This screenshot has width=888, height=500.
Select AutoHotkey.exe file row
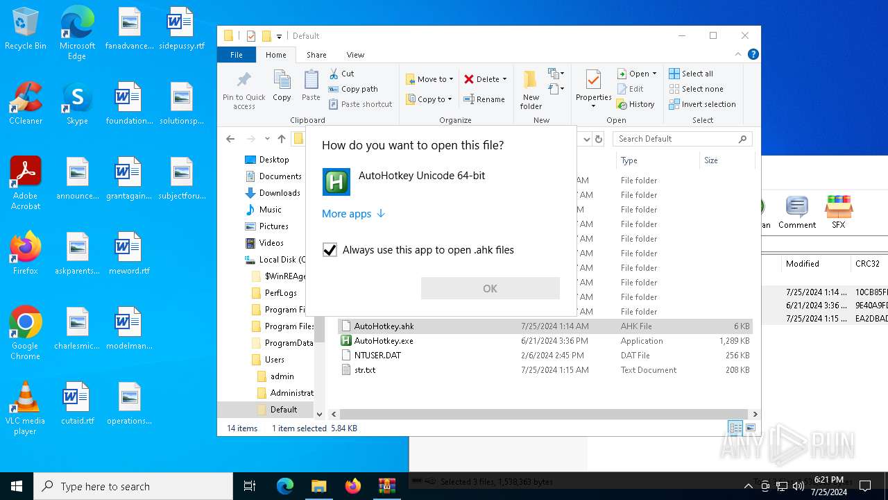click(x=545, y=341)
